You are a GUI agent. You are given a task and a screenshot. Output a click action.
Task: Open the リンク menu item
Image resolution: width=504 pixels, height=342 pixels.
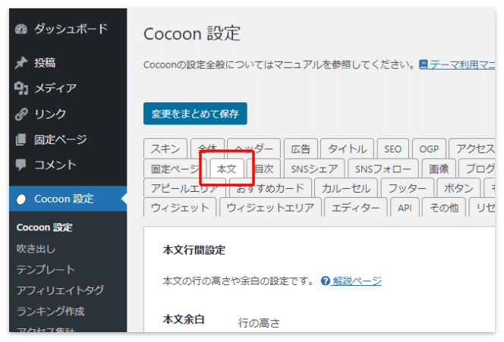tap(68, 114)
